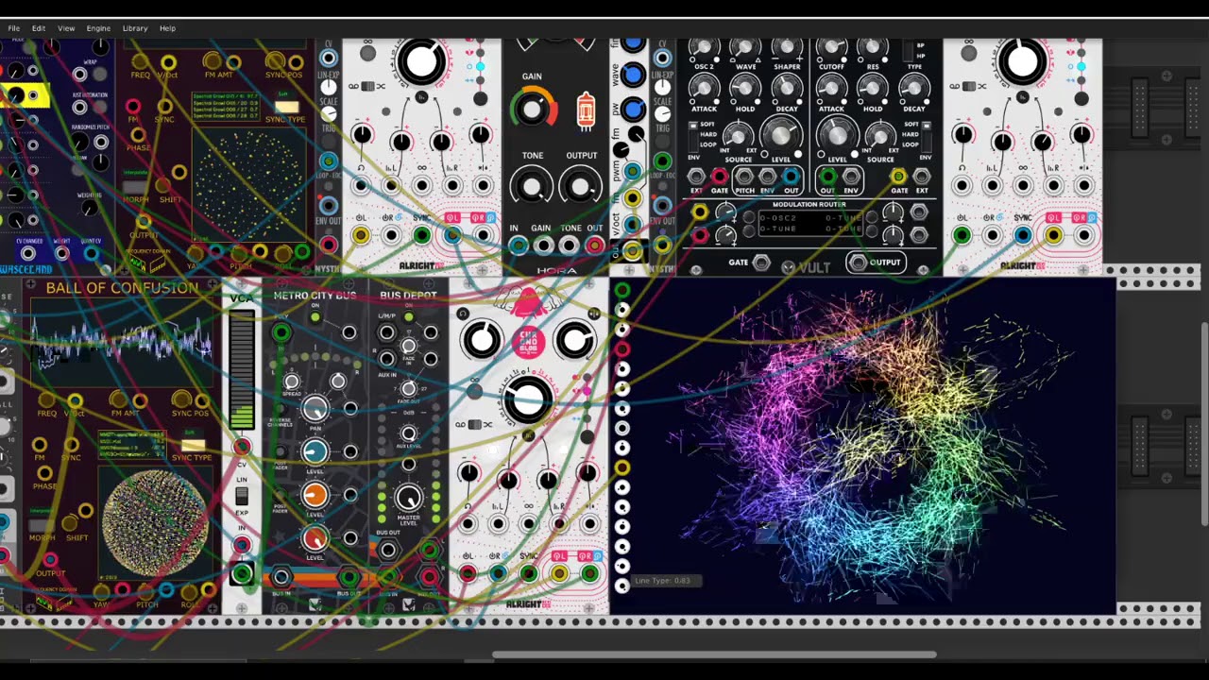
Task: Click the Hora GAIN knob
Action: tap(533, 109)
